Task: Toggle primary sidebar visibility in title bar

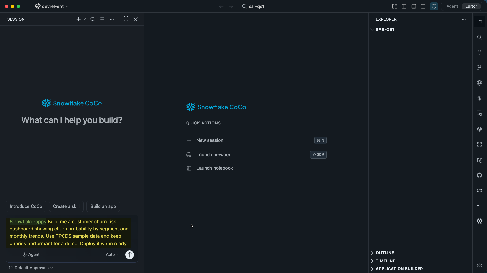Action: pyautogui.click(x=404, y=6)
